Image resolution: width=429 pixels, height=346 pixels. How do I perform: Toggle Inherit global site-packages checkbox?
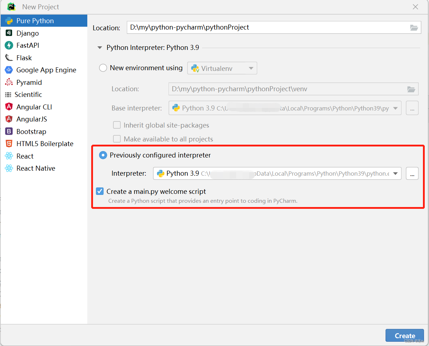(x=117, y=125)
